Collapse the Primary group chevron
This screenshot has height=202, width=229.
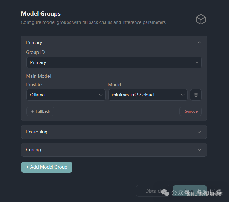(x=199, y=43)
